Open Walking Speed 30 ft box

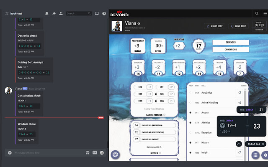tap(158, 46)
